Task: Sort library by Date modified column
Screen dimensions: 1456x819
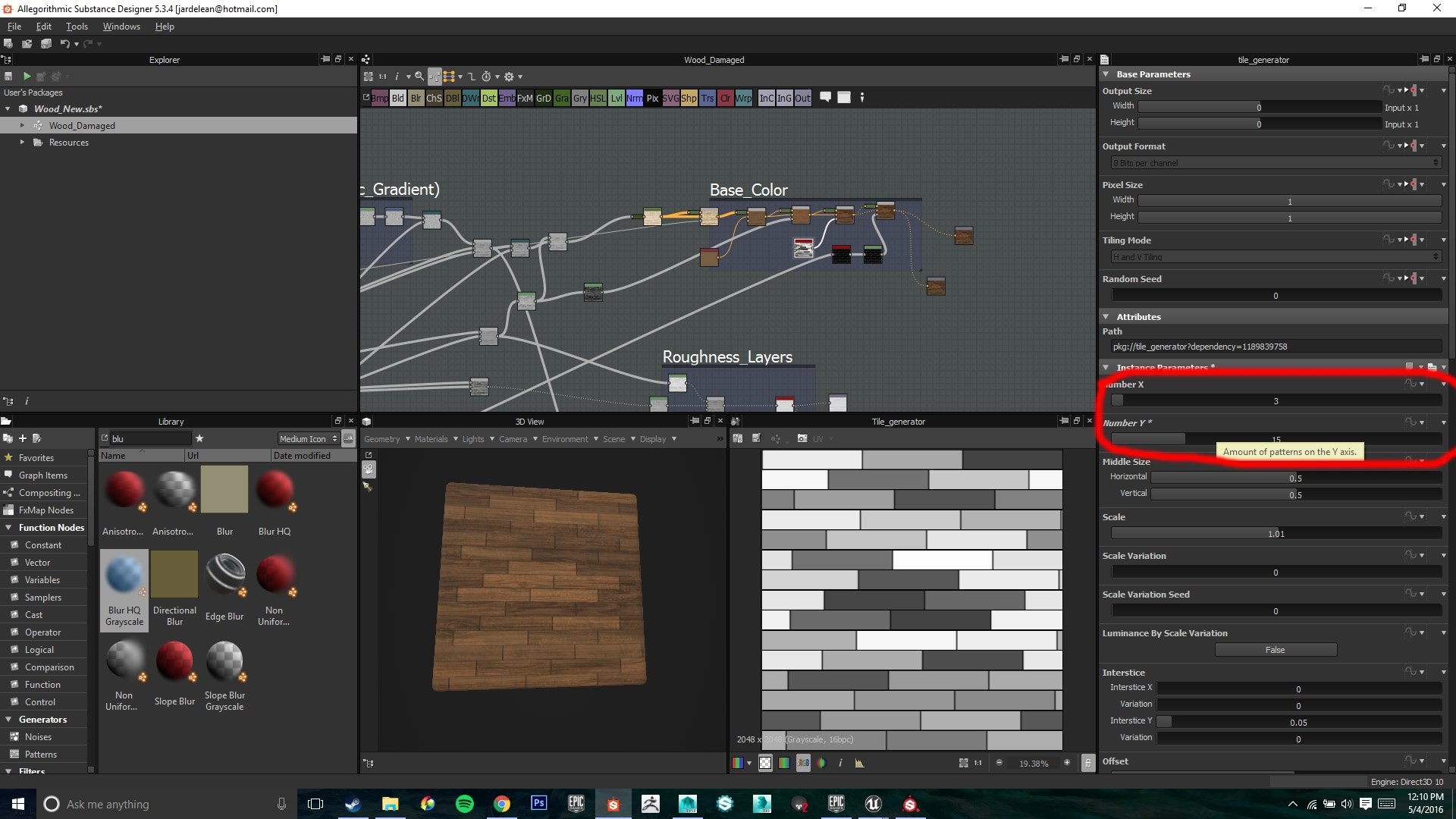Action: tap(312, 456)
